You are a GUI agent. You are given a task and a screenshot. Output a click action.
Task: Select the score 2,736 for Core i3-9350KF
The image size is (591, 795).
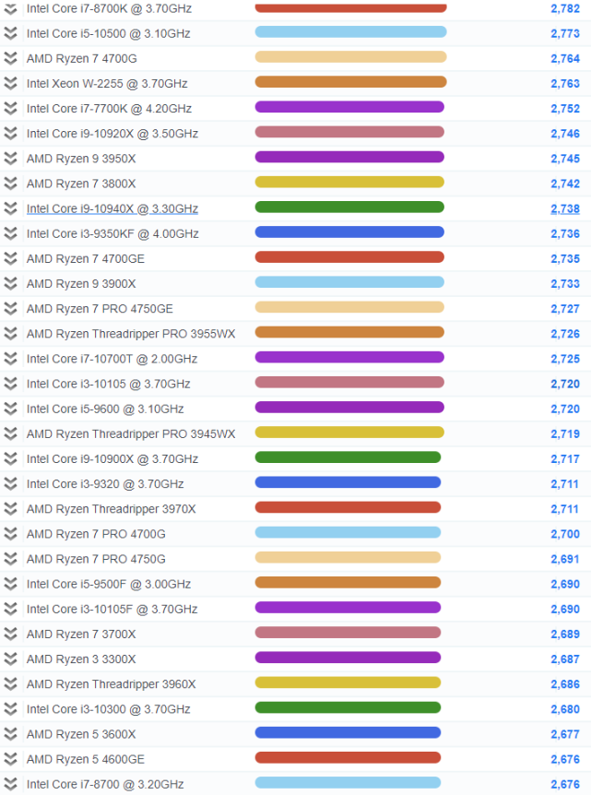click(565, 233)
